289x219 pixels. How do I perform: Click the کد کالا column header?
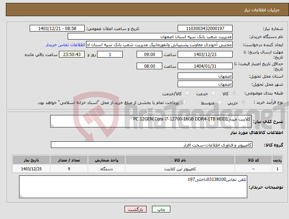[253, 160]
